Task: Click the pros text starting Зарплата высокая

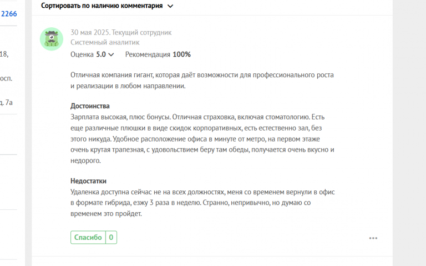Action: [202, 139]
